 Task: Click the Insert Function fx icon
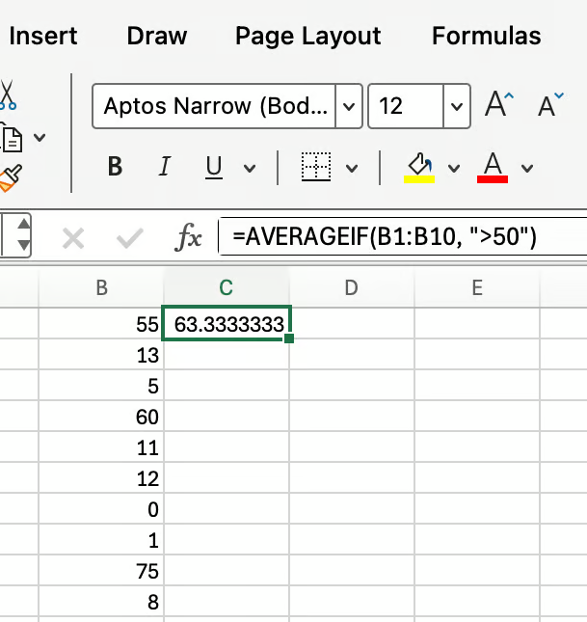tap(188, 237)
